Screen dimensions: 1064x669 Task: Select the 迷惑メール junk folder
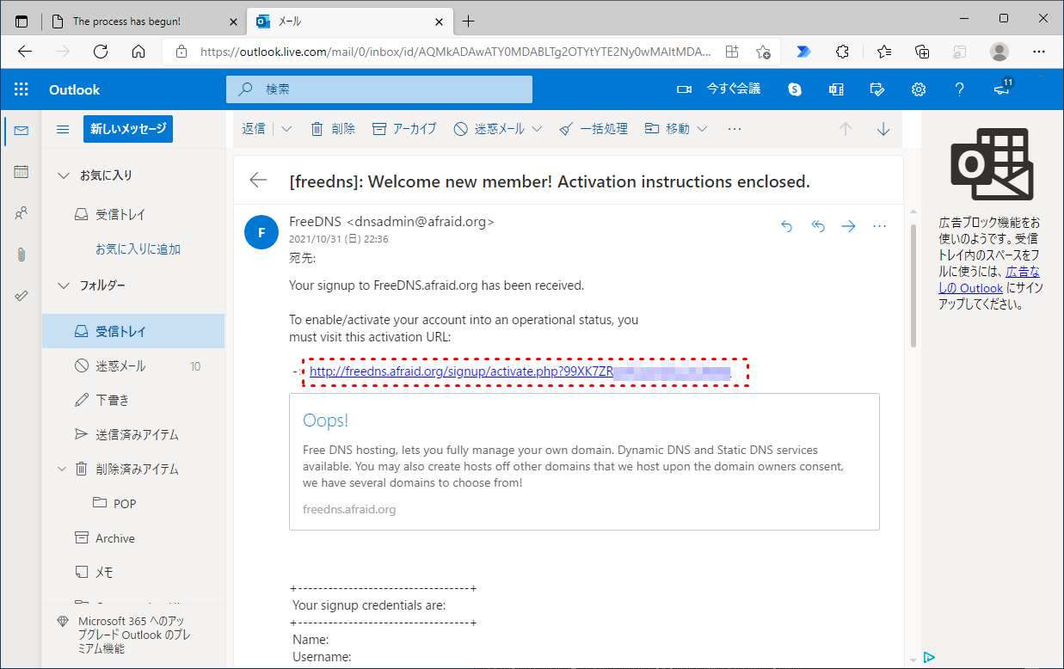point(120,366)
